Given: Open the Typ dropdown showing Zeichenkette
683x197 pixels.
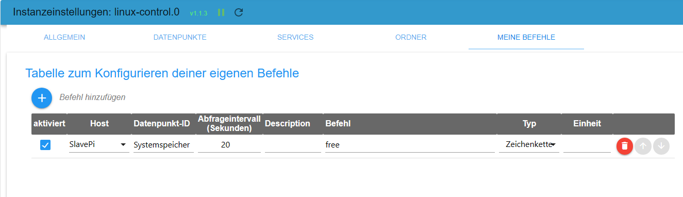Looking at the screenshot, I should 529,145.
